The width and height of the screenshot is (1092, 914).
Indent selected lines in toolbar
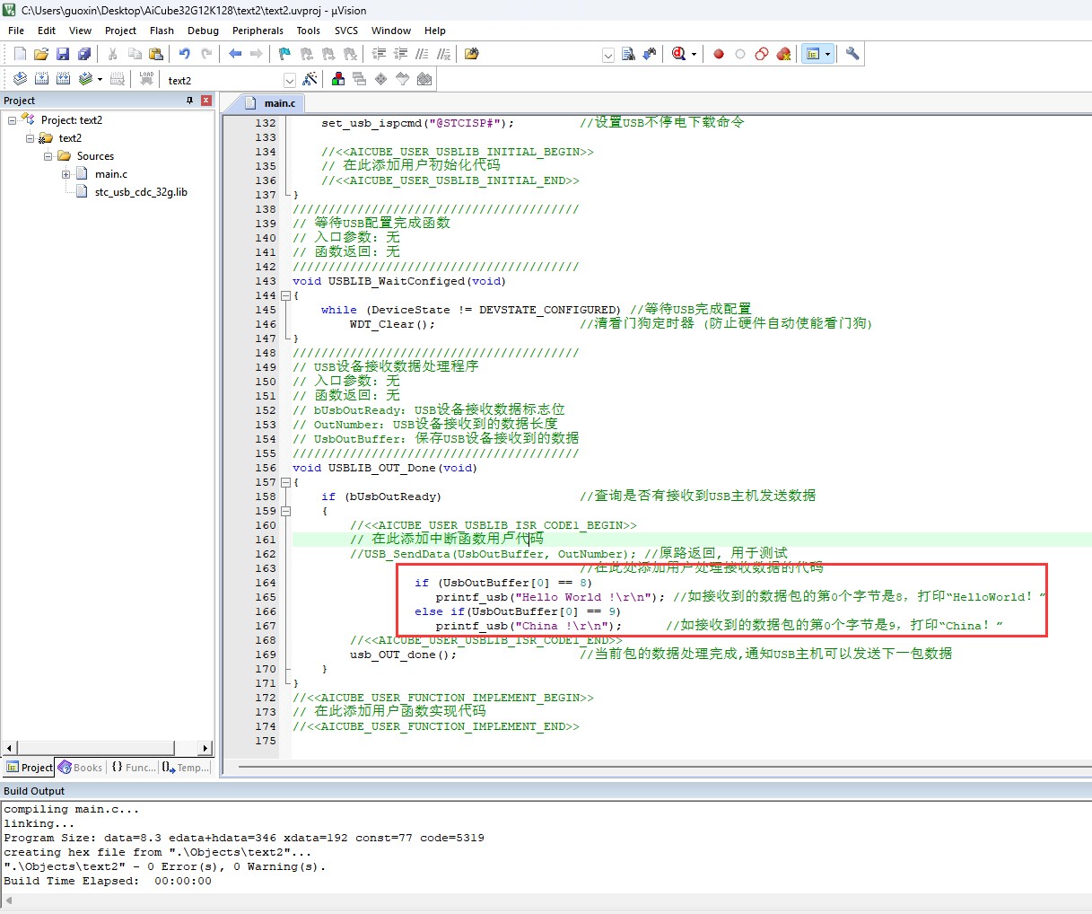pyautogui.click(x=380, y=54)
